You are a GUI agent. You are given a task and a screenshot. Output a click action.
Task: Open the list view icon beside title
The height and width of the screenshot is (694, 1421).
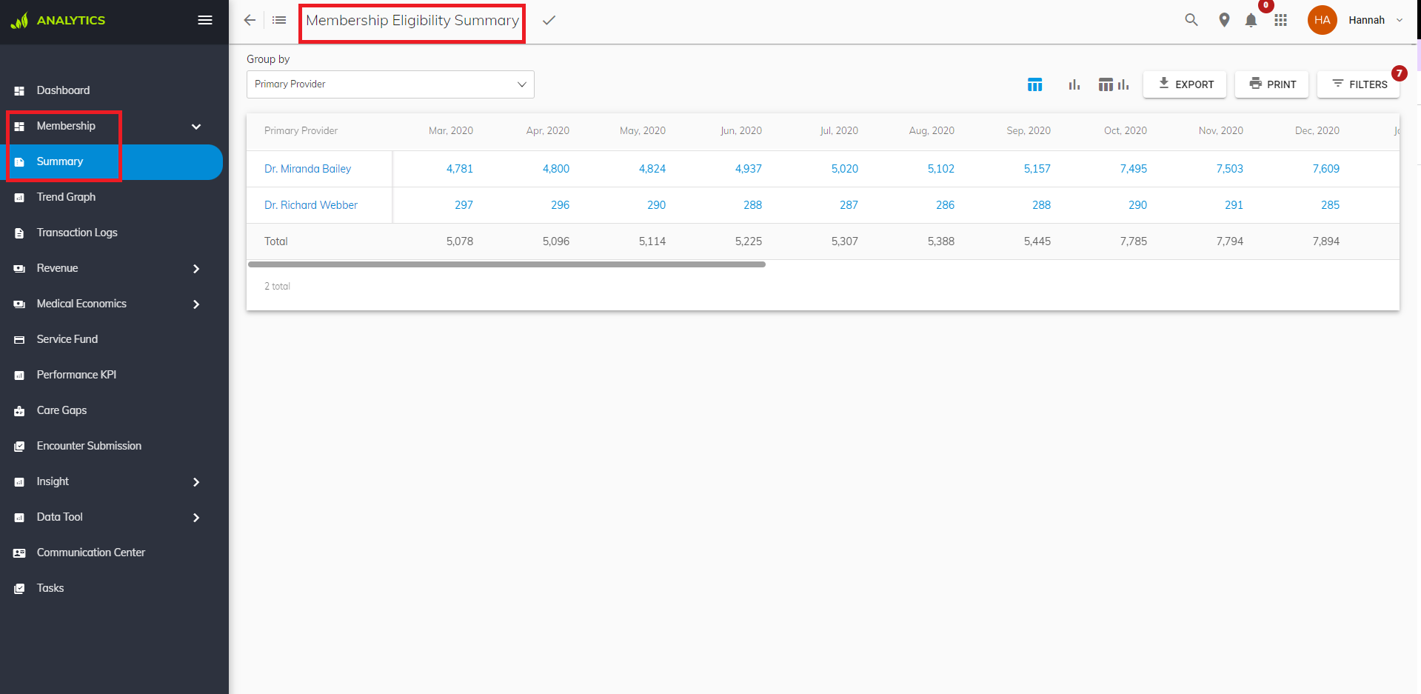(x=279, y=20)
